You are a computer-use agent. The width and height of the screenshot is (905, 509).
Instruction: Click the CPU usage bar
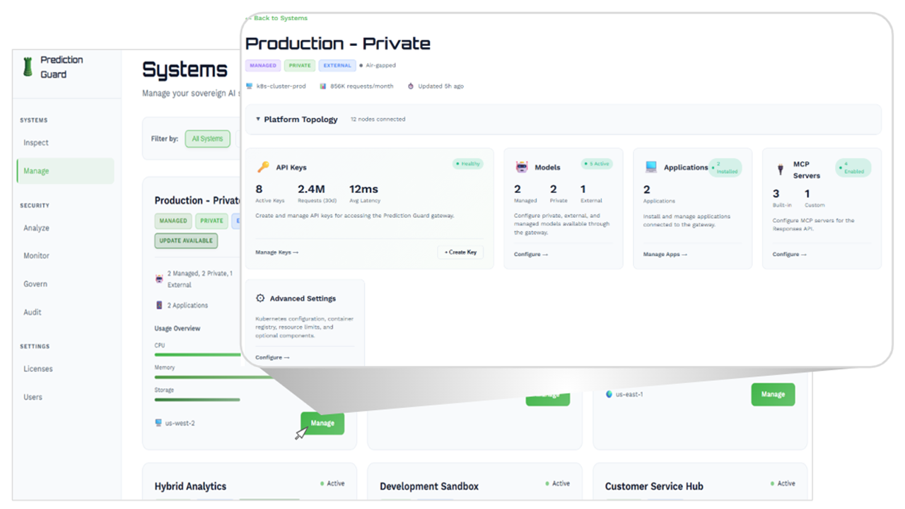(x=198, y=354)
